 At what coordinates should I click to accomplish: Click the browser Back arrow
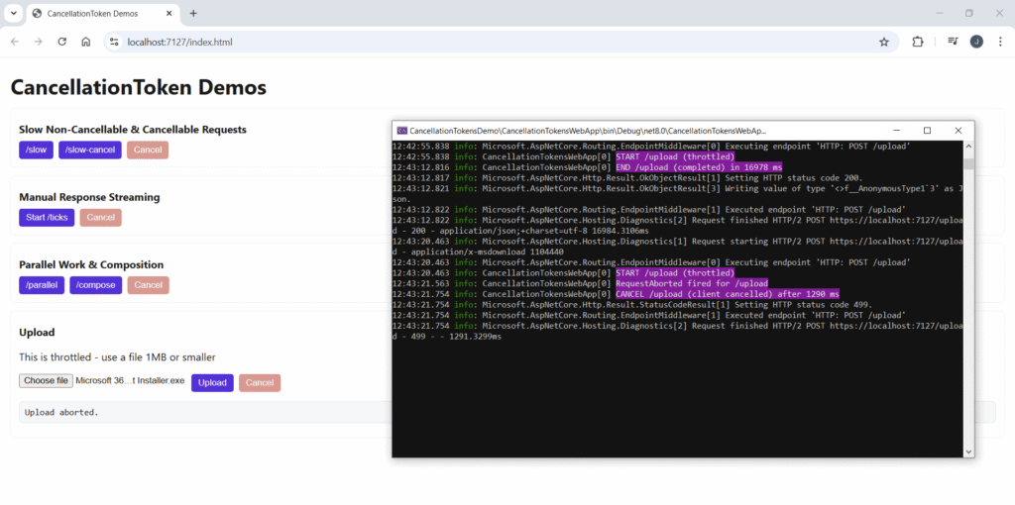[15, 42]
